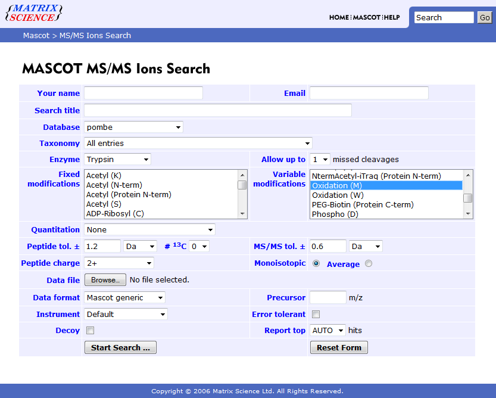Click Fixed modifications scroll up arrow
The image size is (496, 398).
[242, 175]
